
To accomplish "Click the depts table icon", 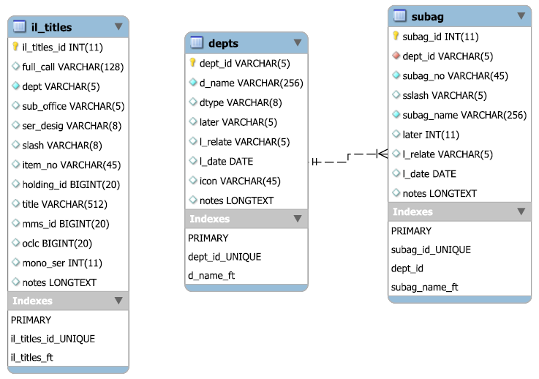I will pyautogui.click(x=197, y=43).
